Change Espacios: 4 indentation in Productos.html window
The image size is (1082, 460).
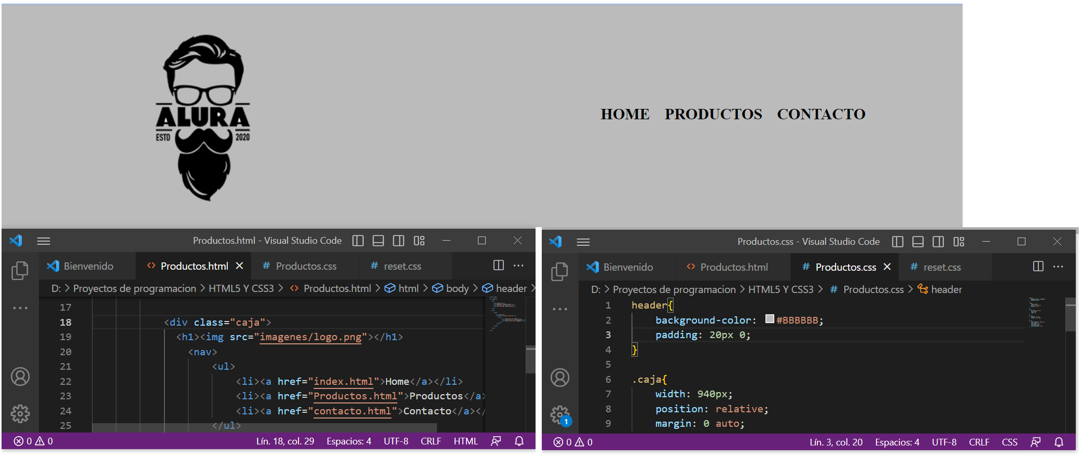(349, 441)
